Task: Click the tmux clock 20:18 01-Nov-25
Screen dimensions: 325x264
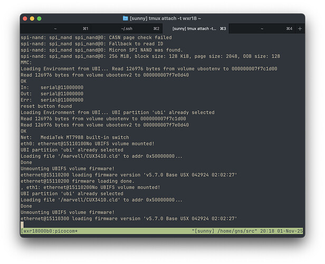Action: click(281, 231)
